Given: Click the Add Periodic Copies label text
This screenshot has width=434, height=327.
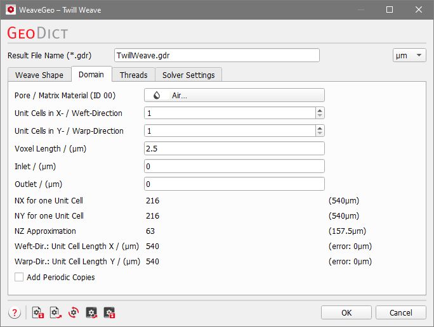Looking at the screenshot, I should (61, 277).
